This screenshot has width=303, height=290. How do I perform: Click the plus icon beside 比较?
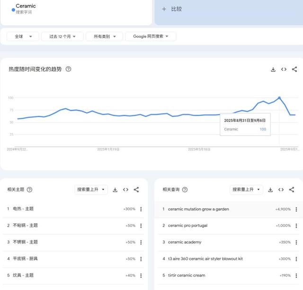[x=164, y=9]
